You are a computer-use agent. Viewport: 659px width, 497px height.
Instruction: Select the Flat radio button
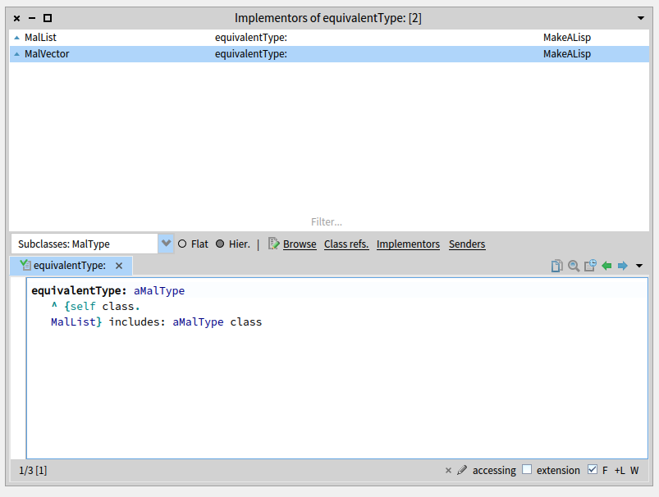pyautogui.click(x=182, y=244)
